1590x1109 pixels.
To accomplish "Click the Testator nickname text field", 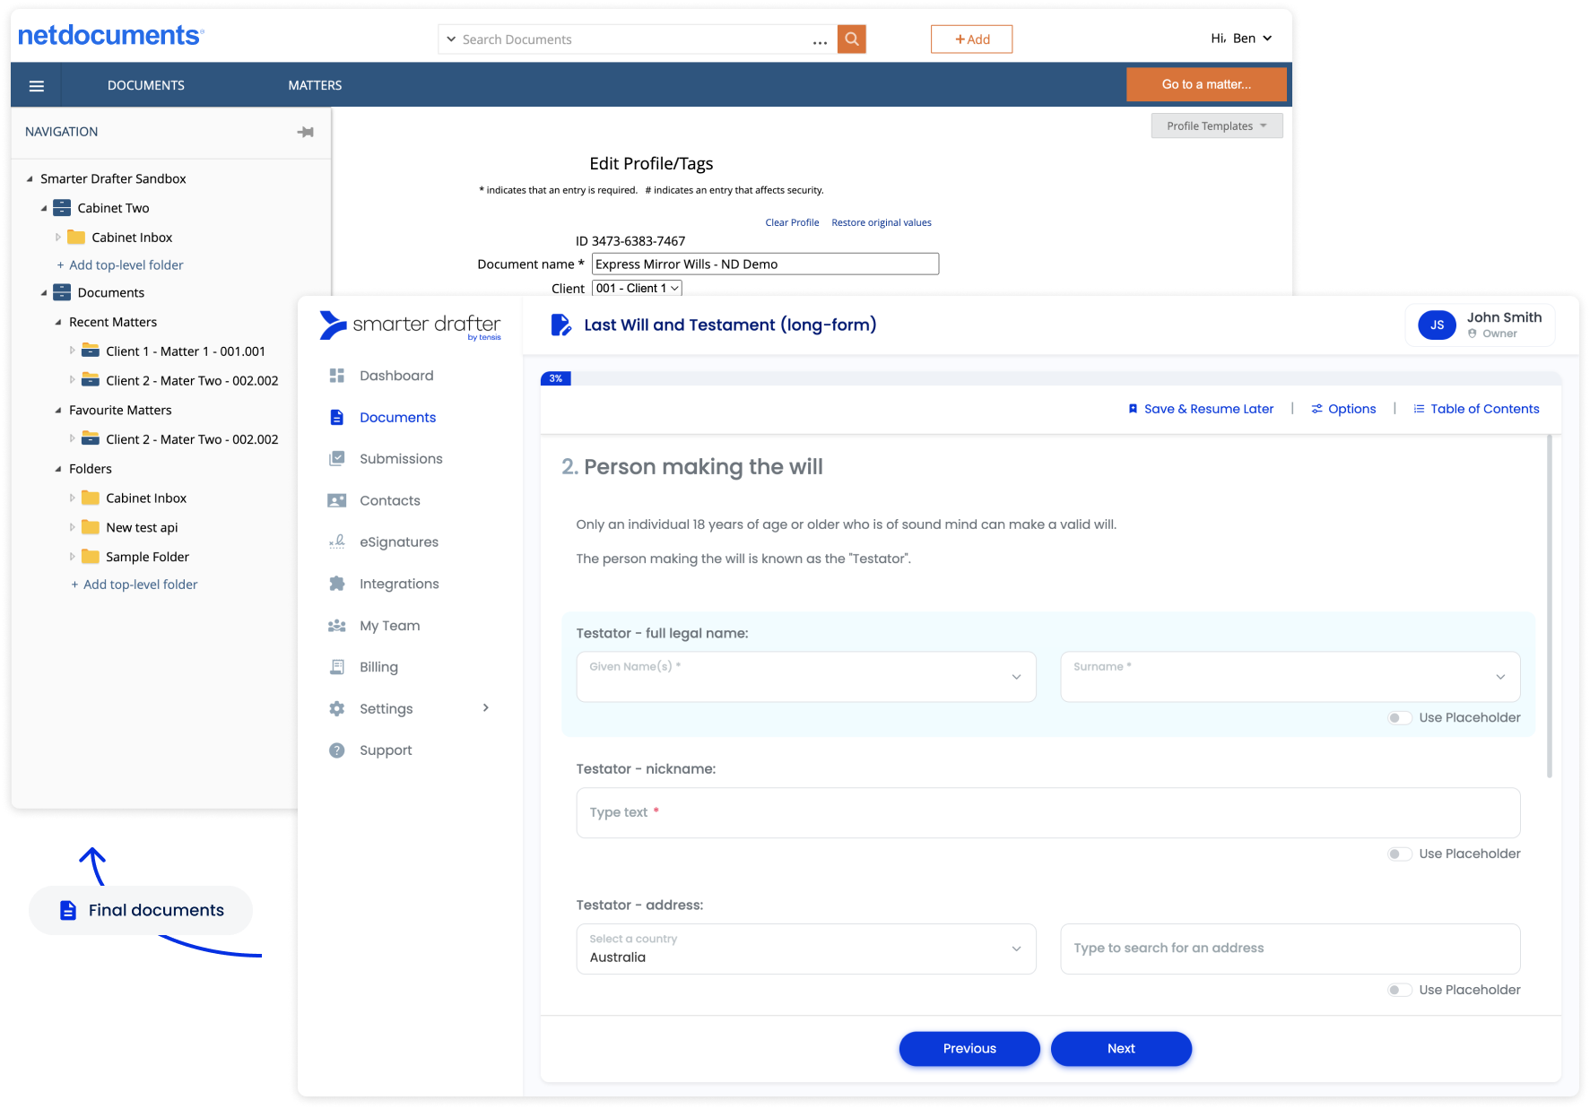I will [x=1047, y=813].
